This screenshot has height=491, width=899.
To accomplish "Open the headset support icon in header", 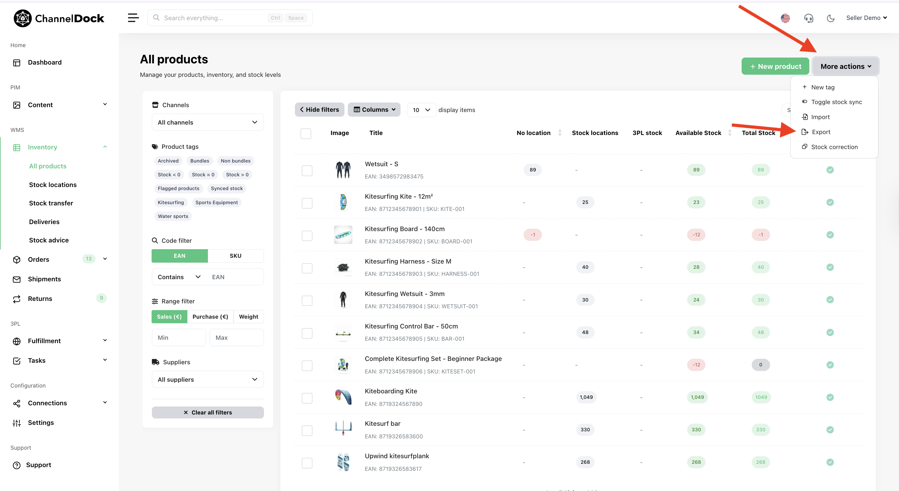I will point(808,18).
